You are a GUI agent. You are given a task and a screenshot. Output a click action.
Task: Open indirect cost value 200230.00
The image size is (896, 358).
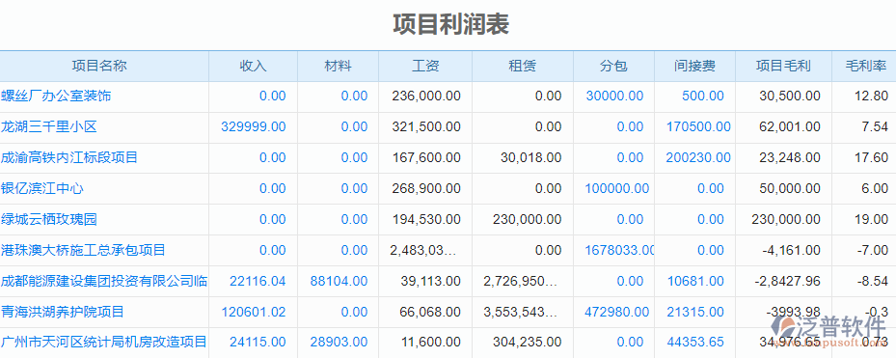point(698,158)
